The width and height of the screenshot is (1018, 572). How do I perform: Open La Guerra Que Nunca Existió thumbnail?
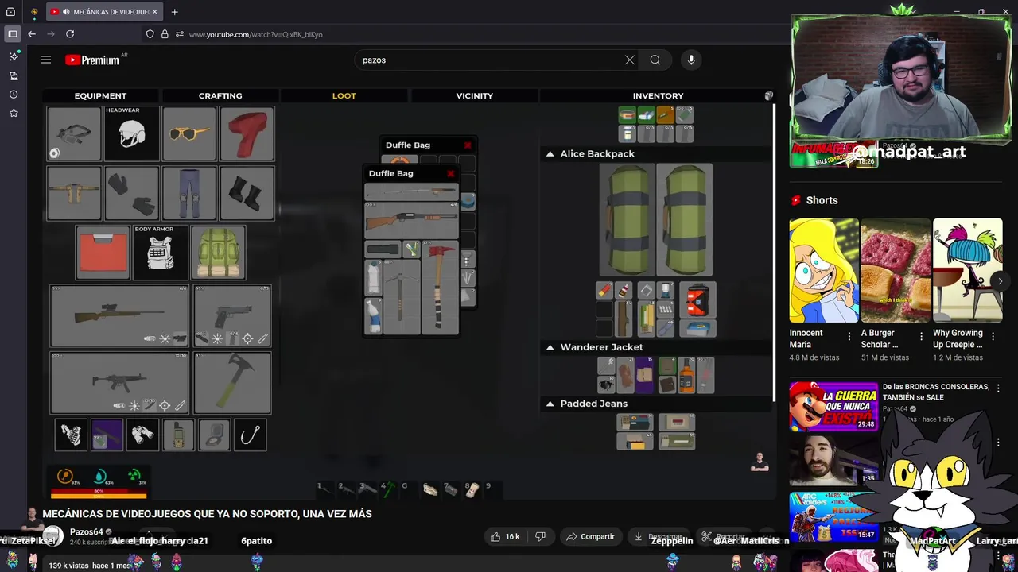tap(833, 406)
